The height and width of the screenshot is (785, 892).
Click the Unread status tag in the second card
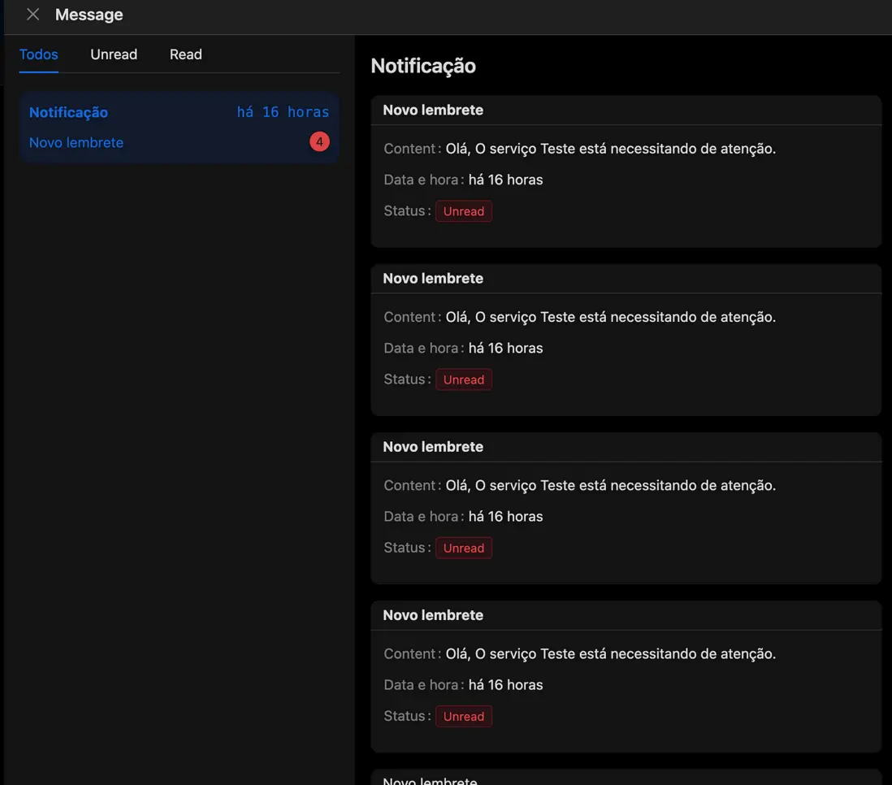click(x=464, y=379)
